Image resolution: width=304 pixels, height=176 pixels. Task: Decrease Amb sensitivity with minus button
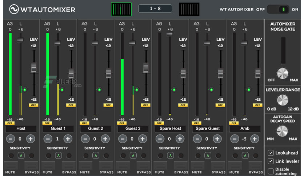(235, 139)
